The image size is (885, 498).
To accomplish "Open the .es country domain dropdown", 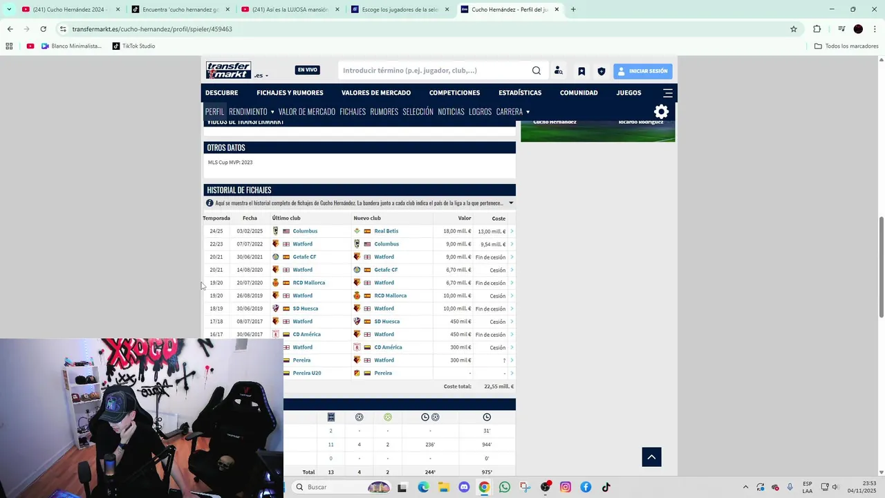I will coord(261,75).
